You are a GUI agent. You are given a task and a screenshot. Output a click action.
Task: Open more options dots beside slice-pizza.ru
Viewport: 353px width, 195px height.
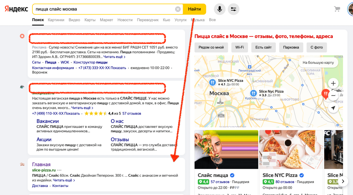(x=59, y=170)
